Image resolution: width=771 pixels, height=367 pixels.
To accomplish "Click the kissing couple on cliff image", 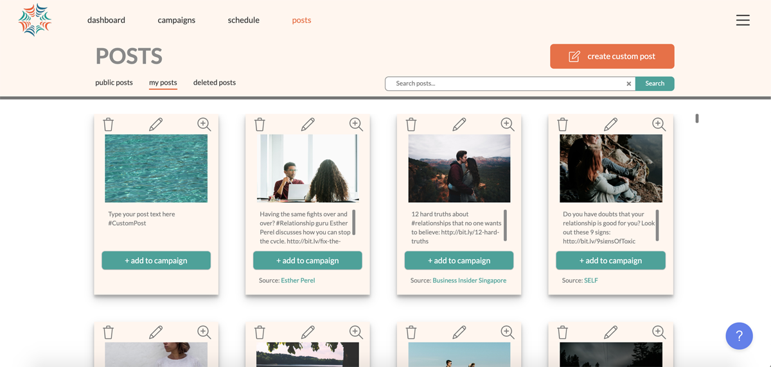I will pyautogui.click(x=459, y=169).
